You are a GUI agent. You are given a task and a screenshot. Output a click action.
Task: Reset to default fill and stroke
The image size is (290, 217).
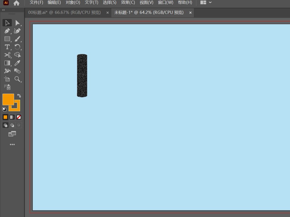[x=4, y=109]
